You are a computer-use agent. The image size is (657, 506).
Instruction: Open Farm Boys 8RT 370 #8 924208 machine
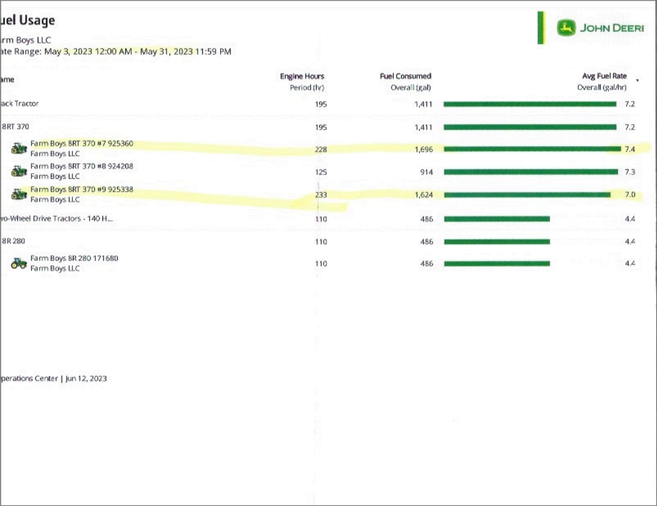[82, 166]
